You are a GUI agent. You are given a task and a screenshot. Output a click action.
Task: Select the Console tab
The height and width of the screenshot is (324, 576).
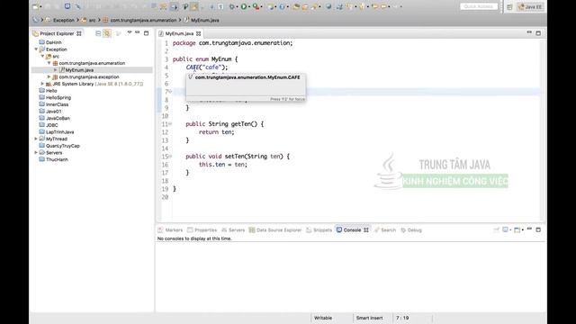(352, 230)
